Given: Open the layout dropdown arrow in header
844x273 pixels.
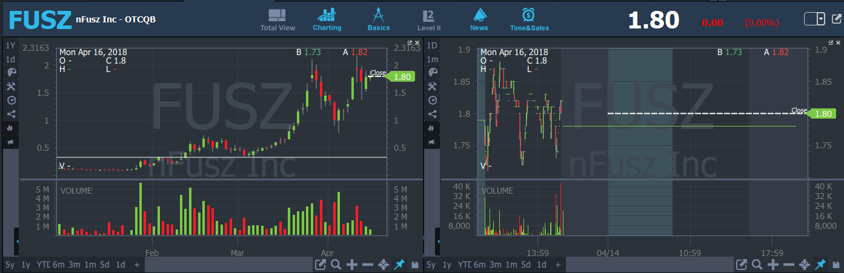Looking at the screenshot, I should coord(821,19).
